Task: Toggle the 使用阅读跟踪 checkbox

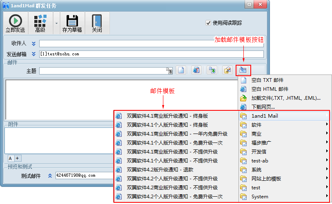Action: point(208,23)
